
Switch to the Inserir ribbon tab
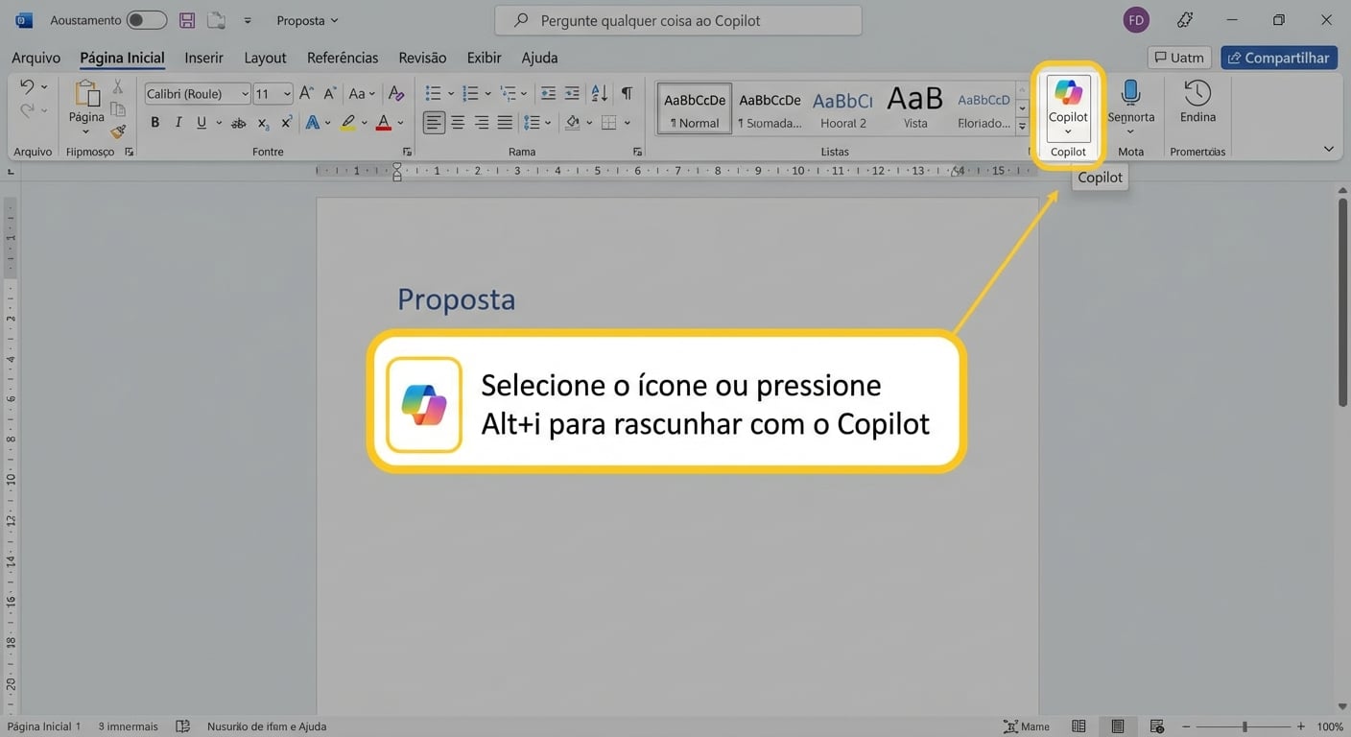point(202,58)
